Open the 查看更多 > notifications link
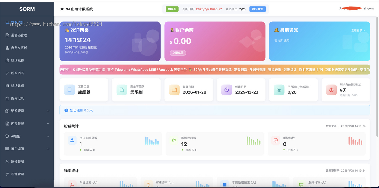 coord(358,31)
